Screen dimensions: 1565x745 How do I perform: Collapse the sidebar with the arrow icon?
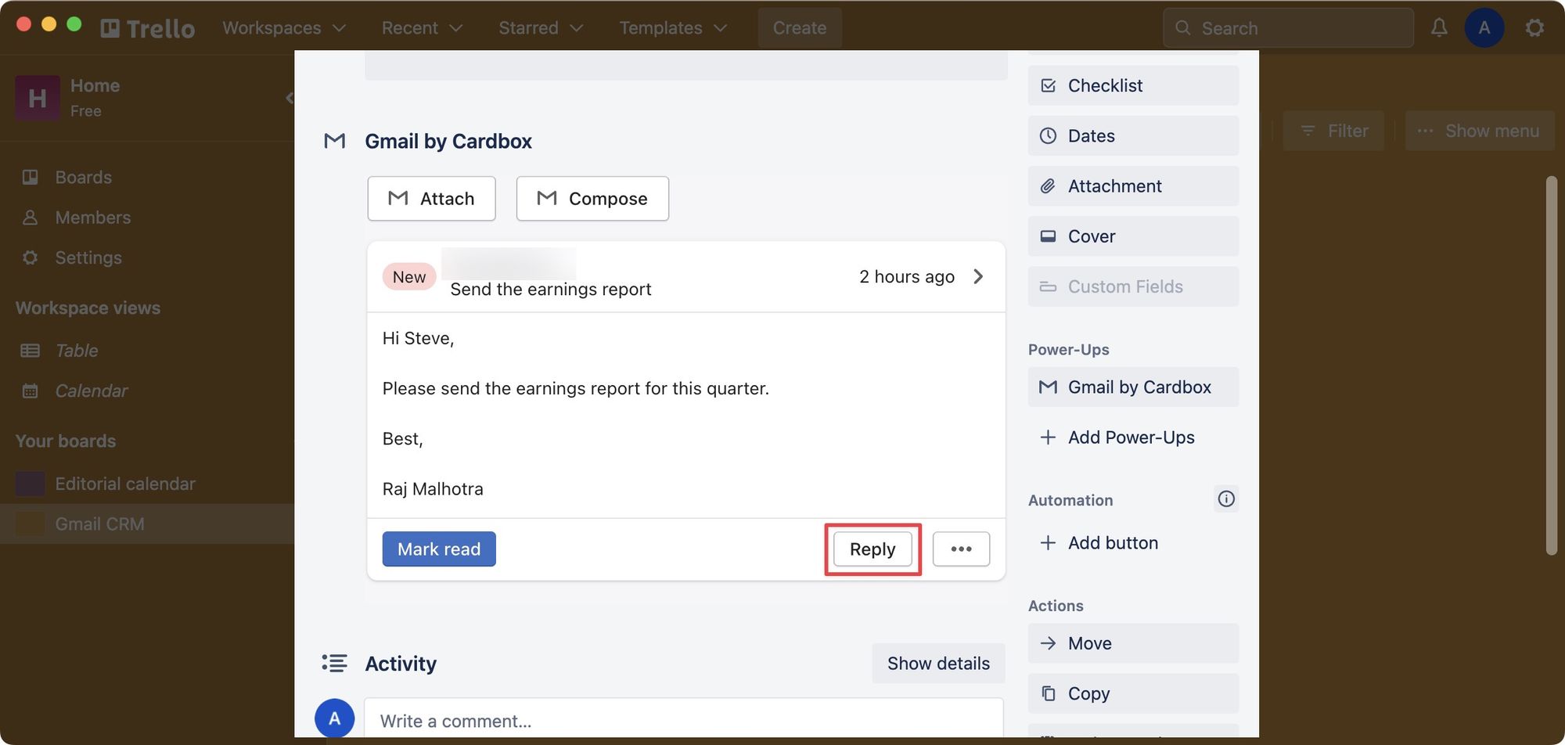(290, 98)
